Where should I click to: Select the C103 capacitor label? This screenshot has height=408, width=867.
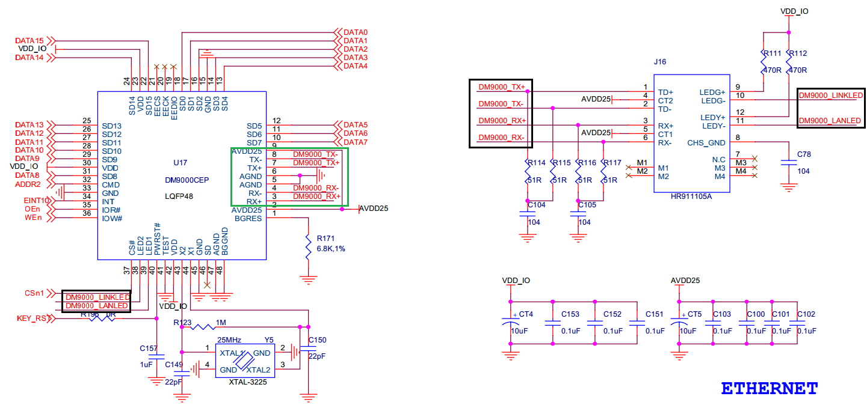[x=722, y=314]
